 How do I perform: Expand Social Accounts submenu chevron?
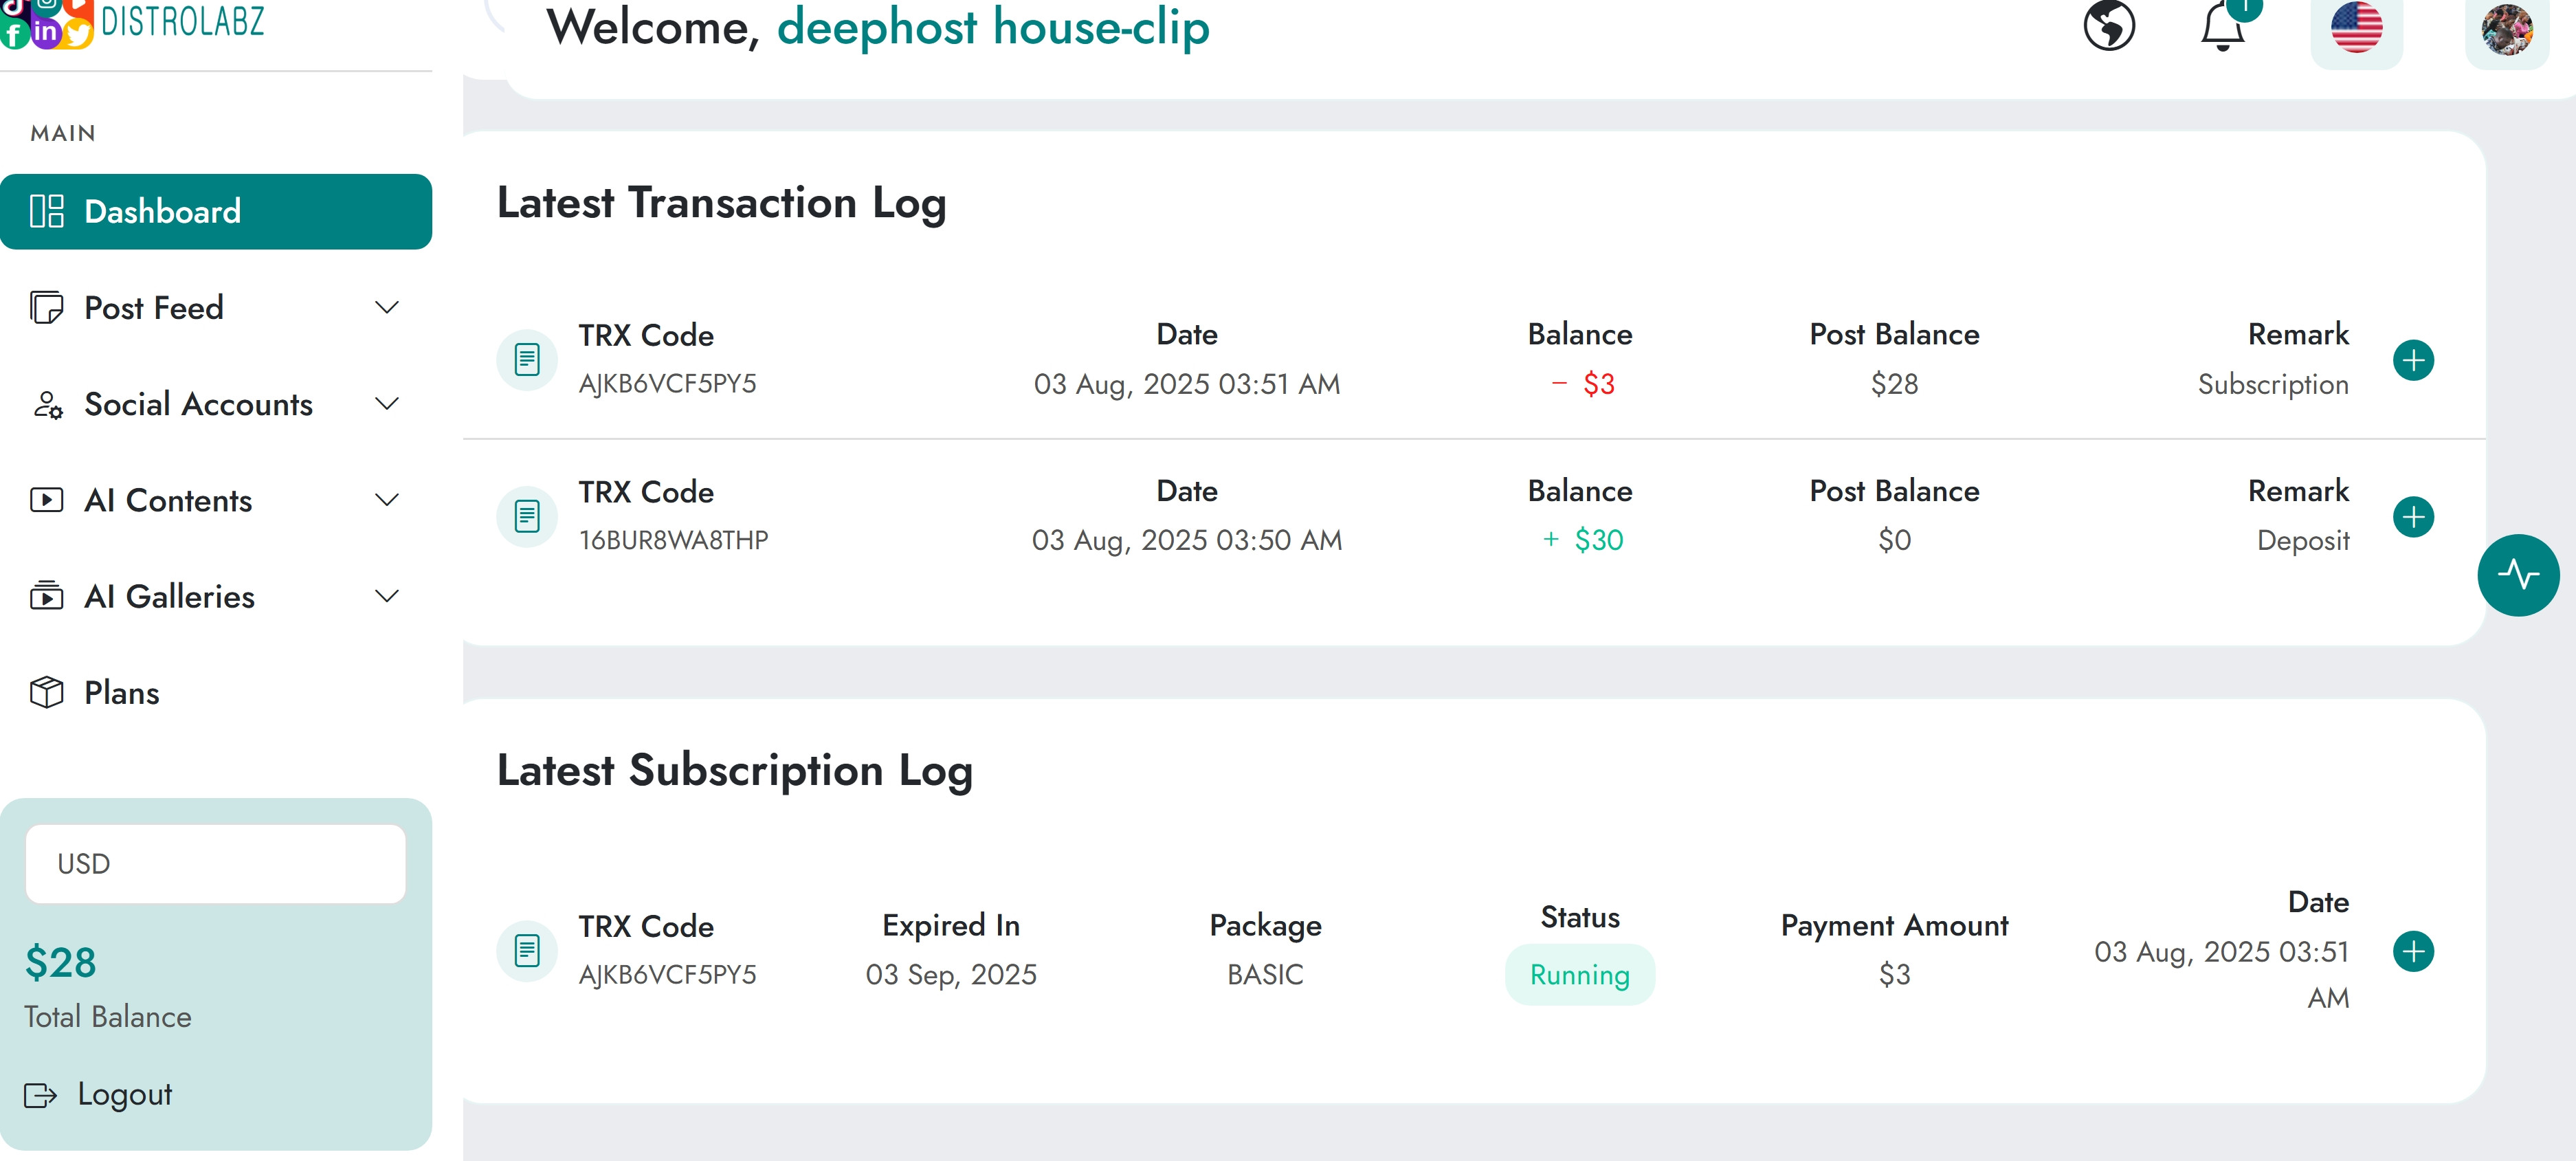coord(387,404)
